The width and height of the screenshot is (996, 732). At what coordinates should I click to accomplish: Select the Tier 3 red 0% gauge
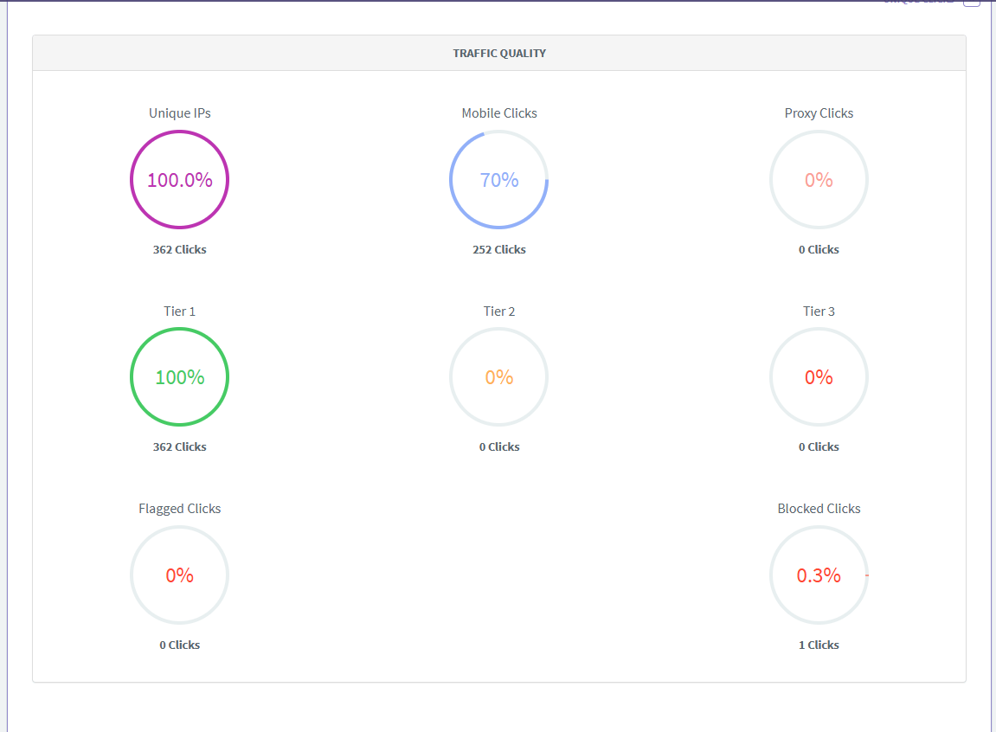pyautogui.click(x=819, y=377)
